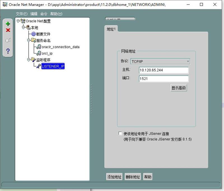
Task: Click the Oracle Net Manager title bar icon
Action: click(x=5, y=4)
